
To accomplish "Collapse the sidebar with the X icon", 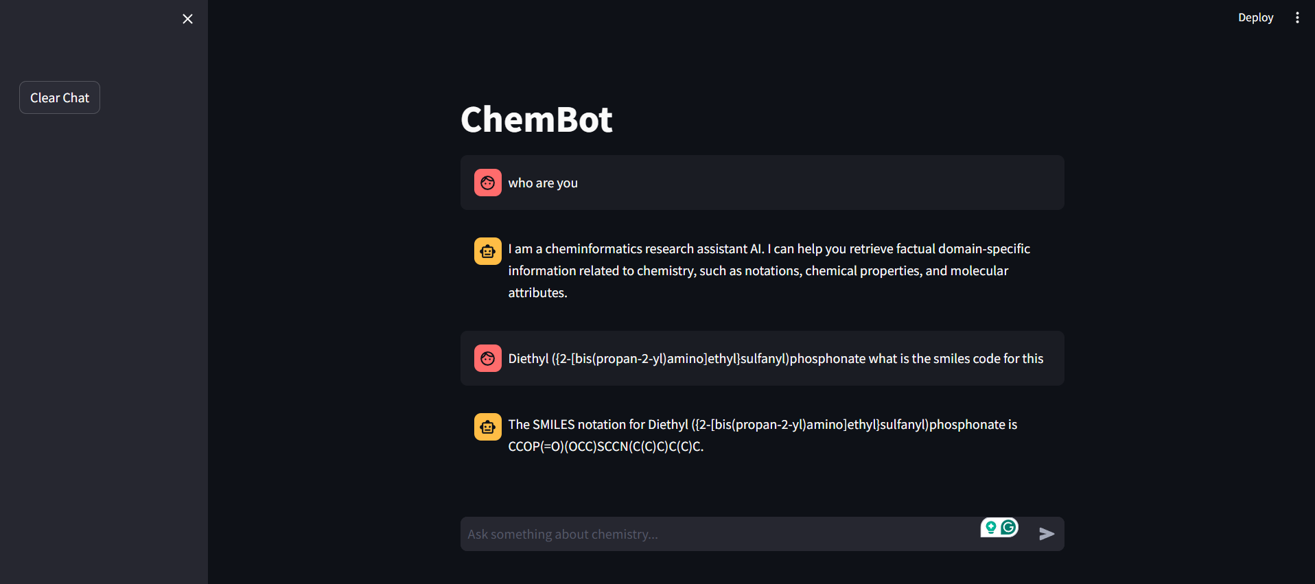I will [x=187, y=19].
